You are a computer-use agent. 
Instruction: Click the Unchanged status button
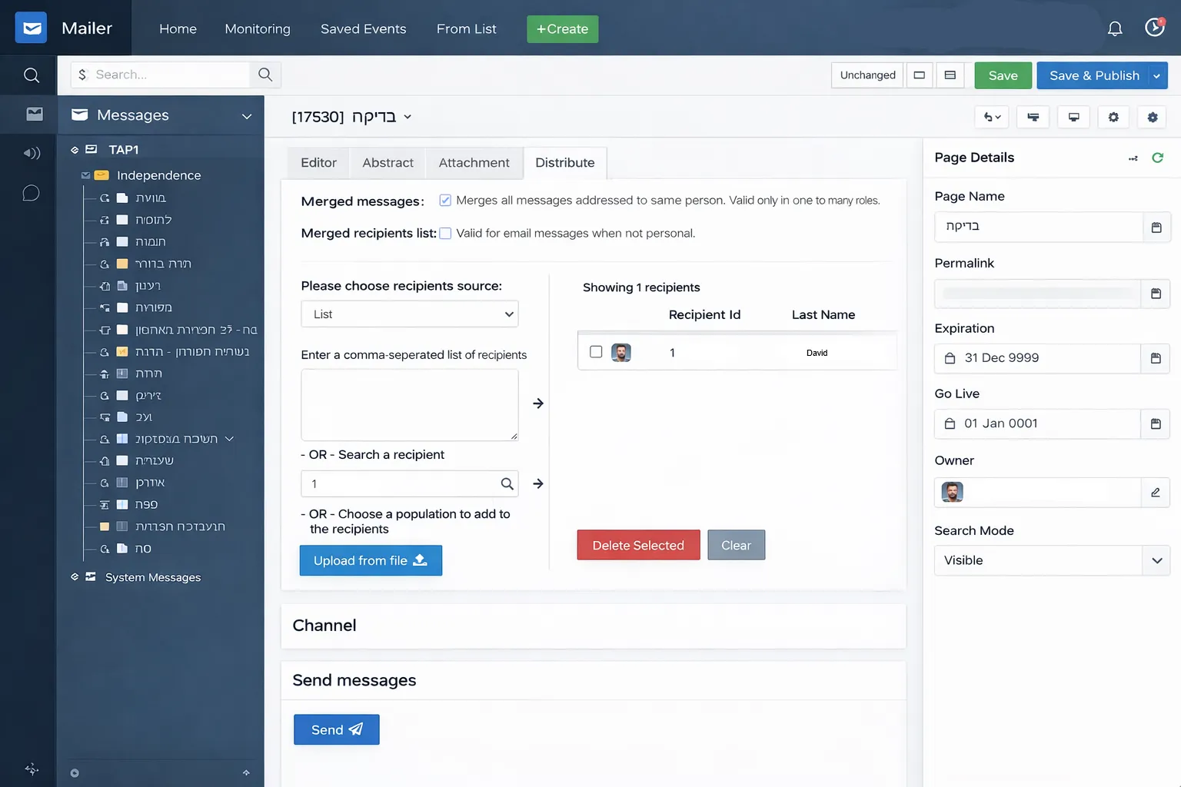coord(867,75)
